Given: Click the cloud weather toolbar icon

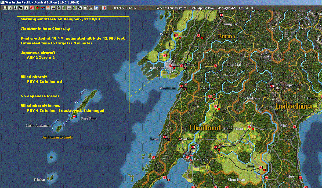Looking at the screenshot, I should click(x=96, y=8).
